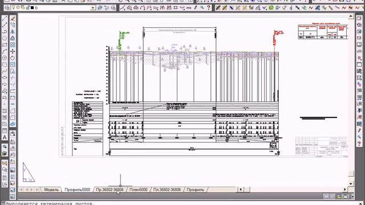Click horizontal scrollbar left arrow
365x205 pixels.
(x=241, y=190)
